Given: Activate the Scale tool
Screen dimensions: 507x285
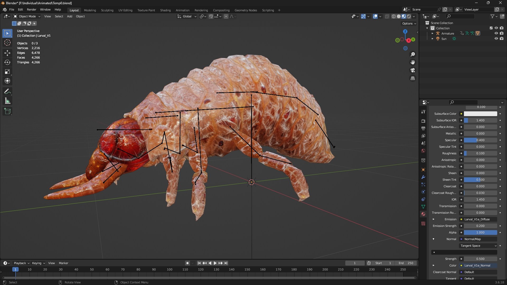Looking at the screenshot, I should pos(7,72).
